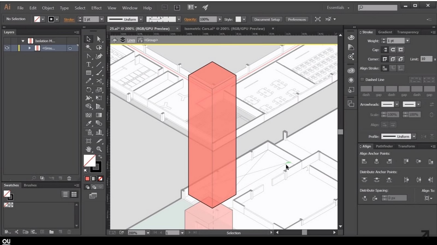Toggle visibility eye of Group layer

(7, 48)
